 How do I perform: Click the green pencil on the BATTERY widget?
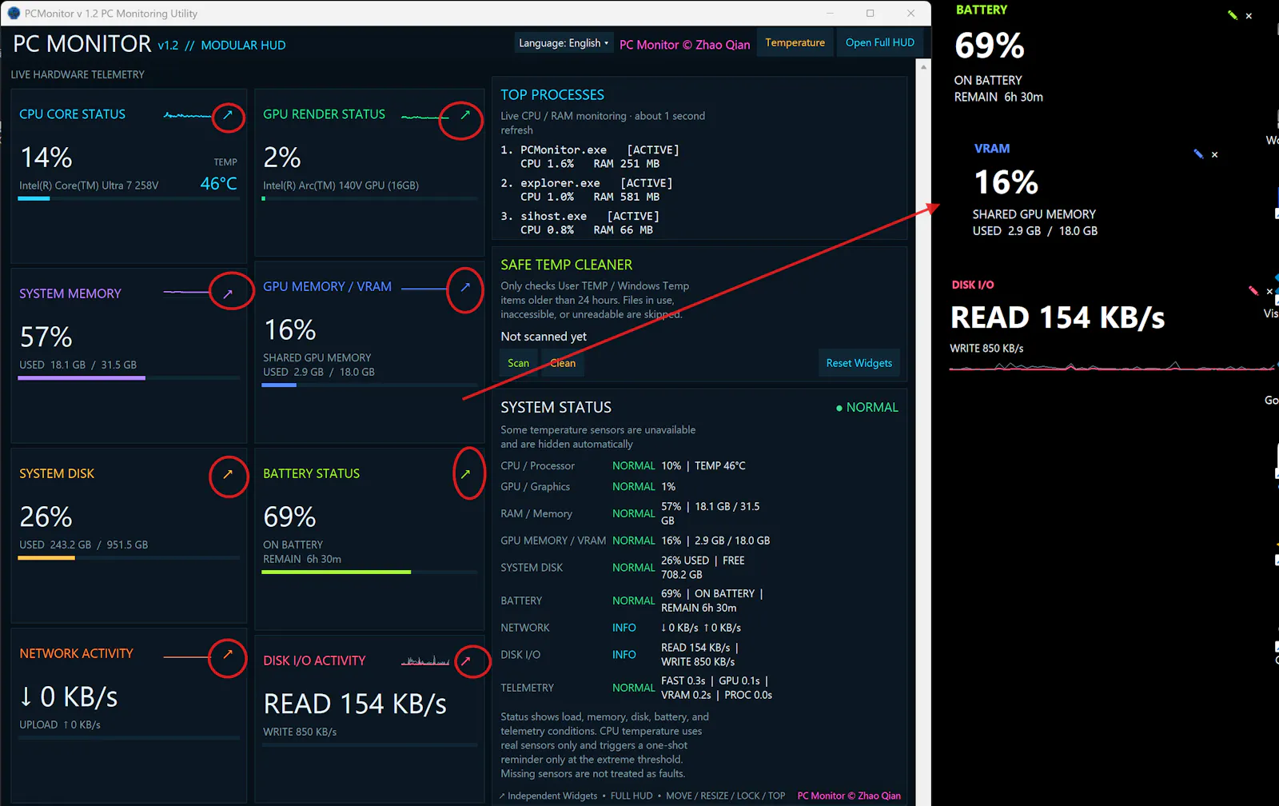tap(1233, 15)
